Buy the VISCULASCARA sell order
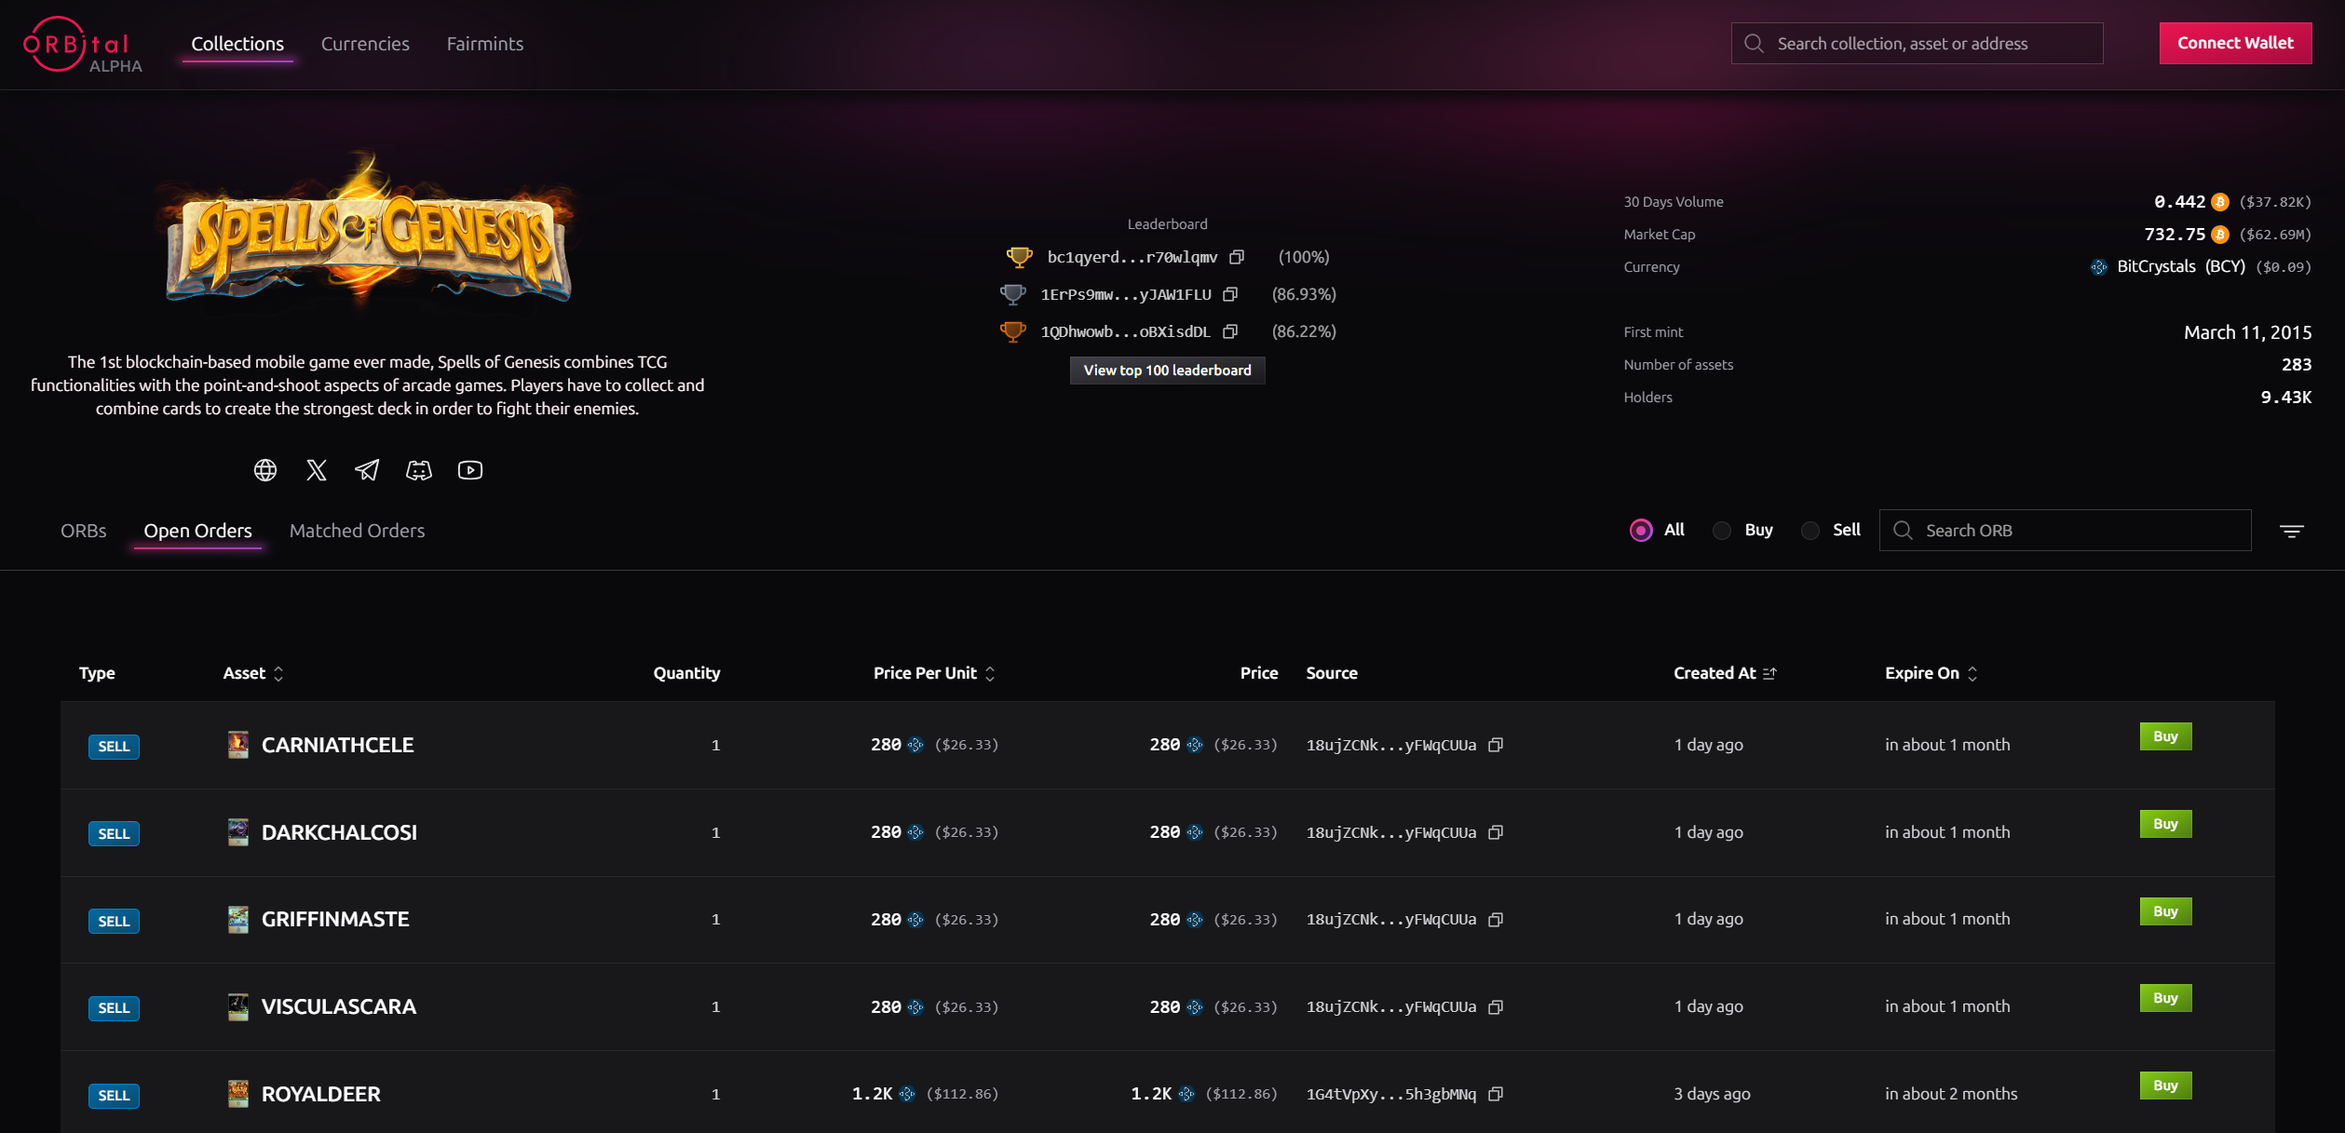The height and width of the screenshot is (1133, 2345). 2165,998
